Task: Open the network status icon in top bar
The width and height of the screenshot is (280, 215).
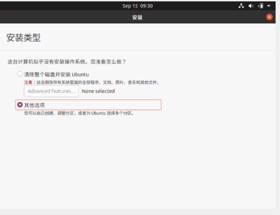Action: coord(241,6)
